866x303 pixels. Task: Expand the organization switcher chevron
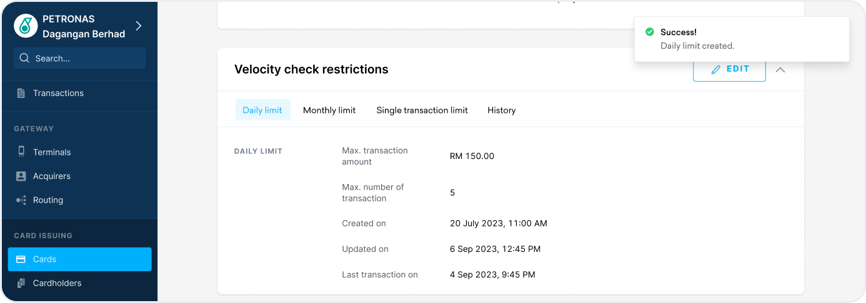tap(139, 26)
